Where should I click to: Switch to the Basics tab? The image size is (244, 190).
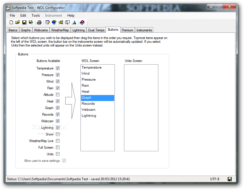click(x=13, y=30)
